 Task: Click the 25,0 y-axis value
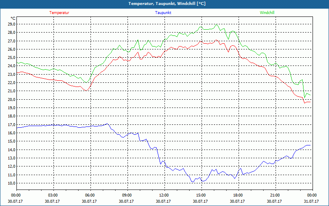[x=12, y=58]
